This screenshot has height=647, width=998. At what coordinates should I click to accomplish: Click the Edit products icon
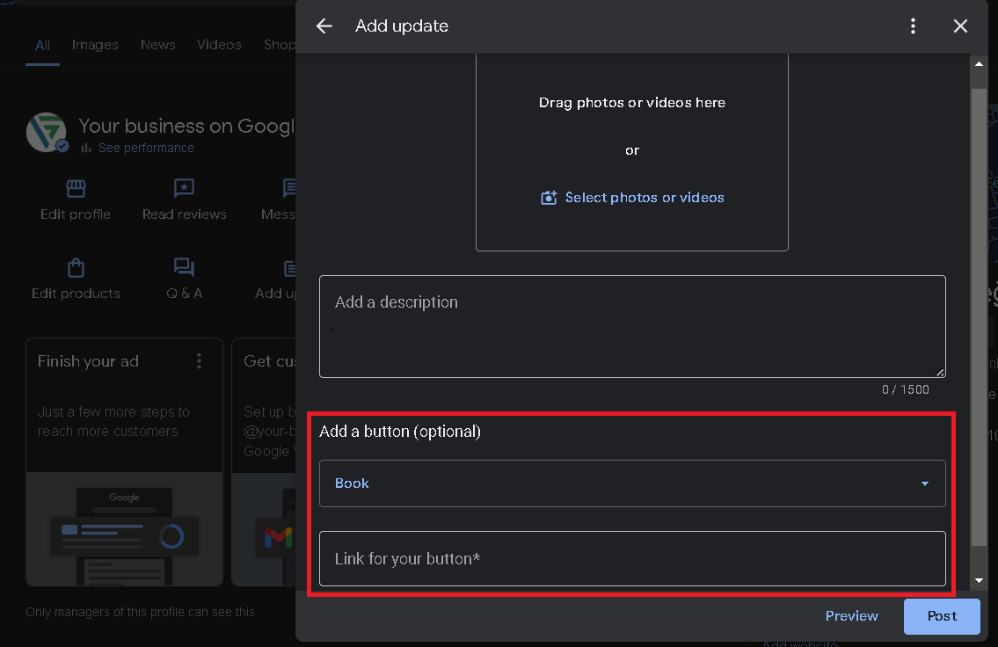point(76,267)
